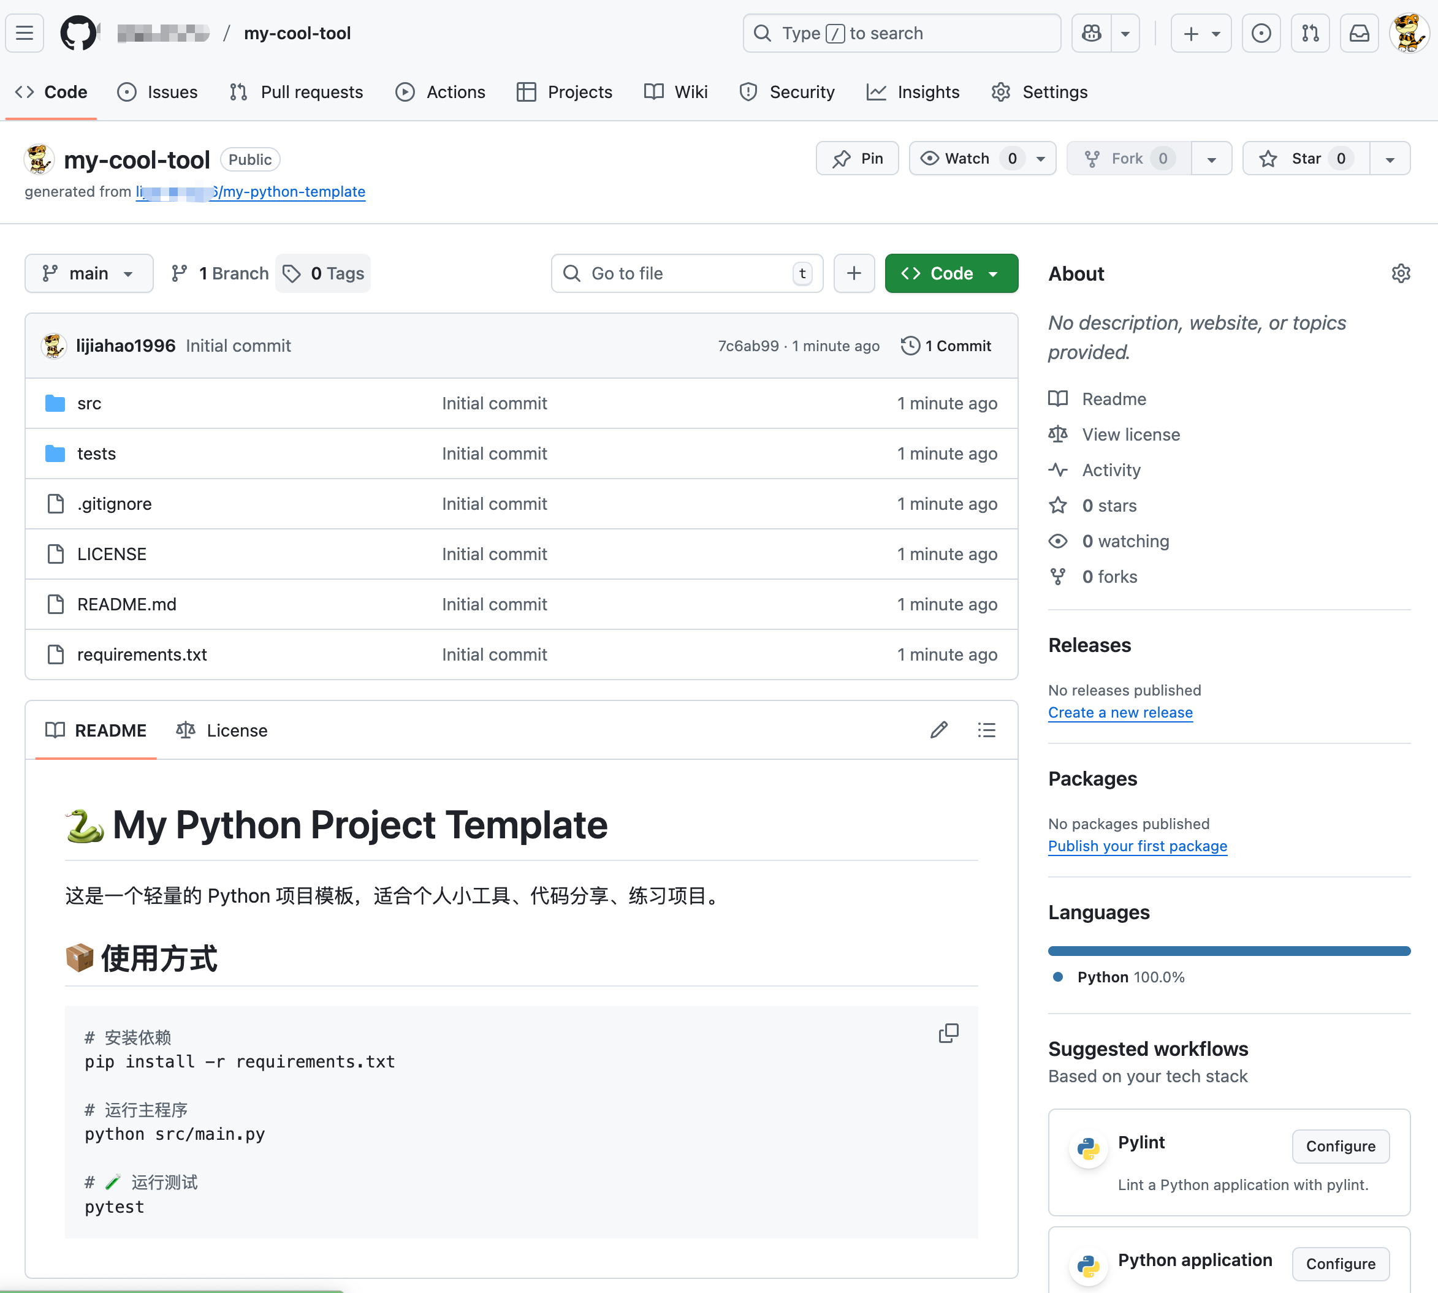Open the notifications inbox icon

pos(1358,33)
